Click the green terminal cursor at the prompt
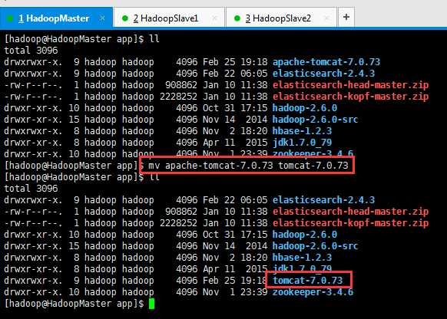The width and height of the screenshot is (447, 319). (x=151, y=304)
